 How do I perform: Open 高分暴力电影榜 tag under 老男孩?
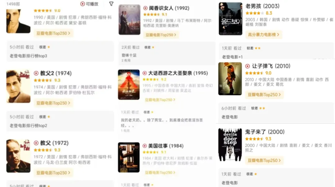point(263,35)
